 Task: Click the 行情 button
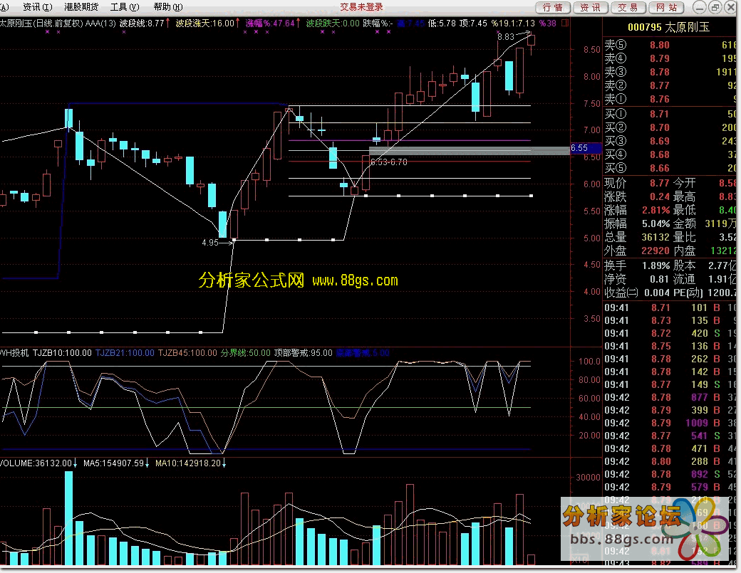click(x=552, y=8)
